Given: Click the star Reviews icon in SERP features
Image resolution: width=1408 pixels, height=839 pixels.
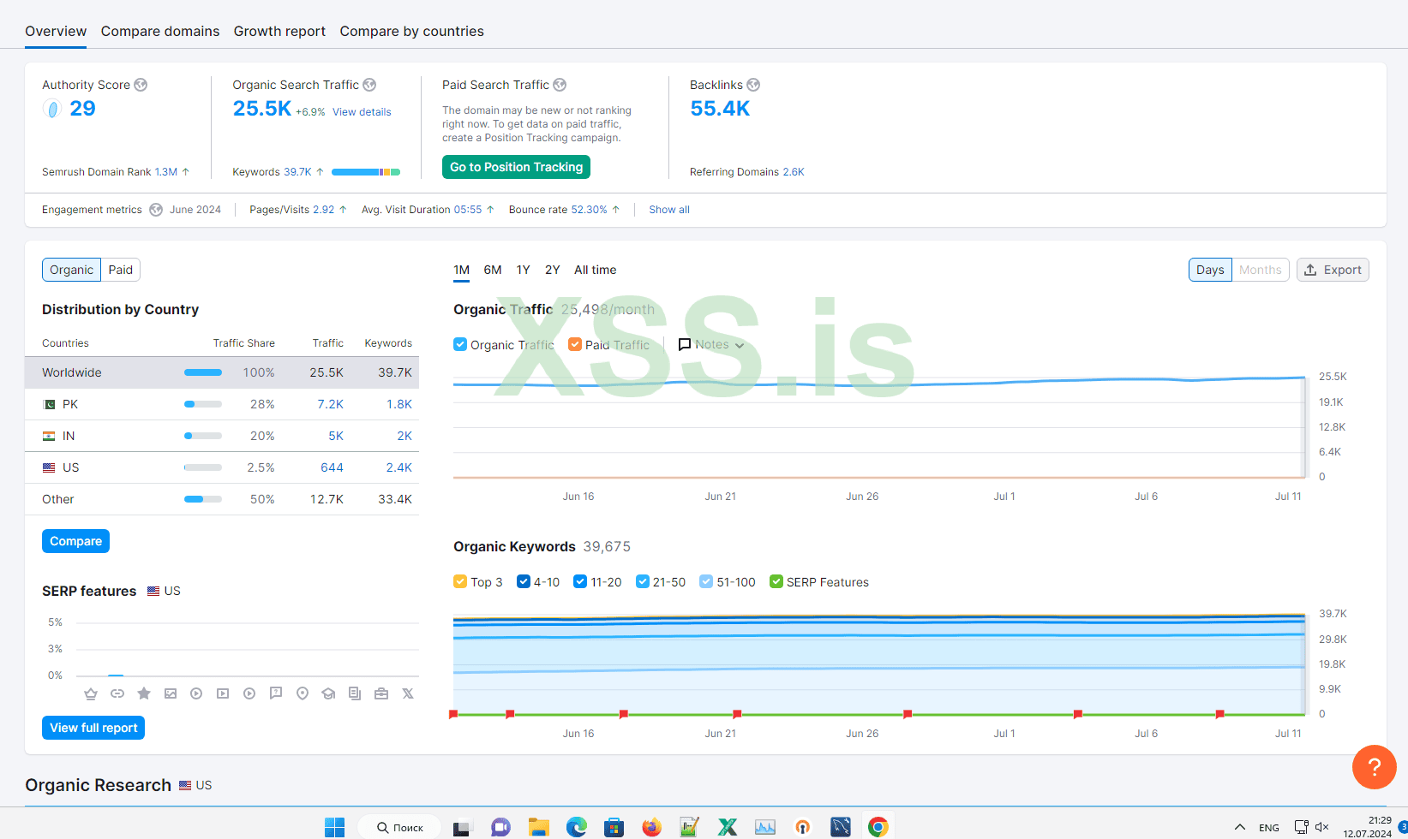Looking at the screenshot, I should [x=144, y=693].
